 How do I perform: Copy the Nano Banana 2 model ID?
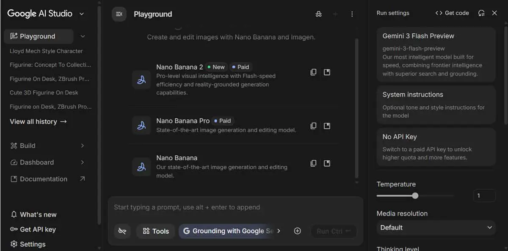coord(313,72)
